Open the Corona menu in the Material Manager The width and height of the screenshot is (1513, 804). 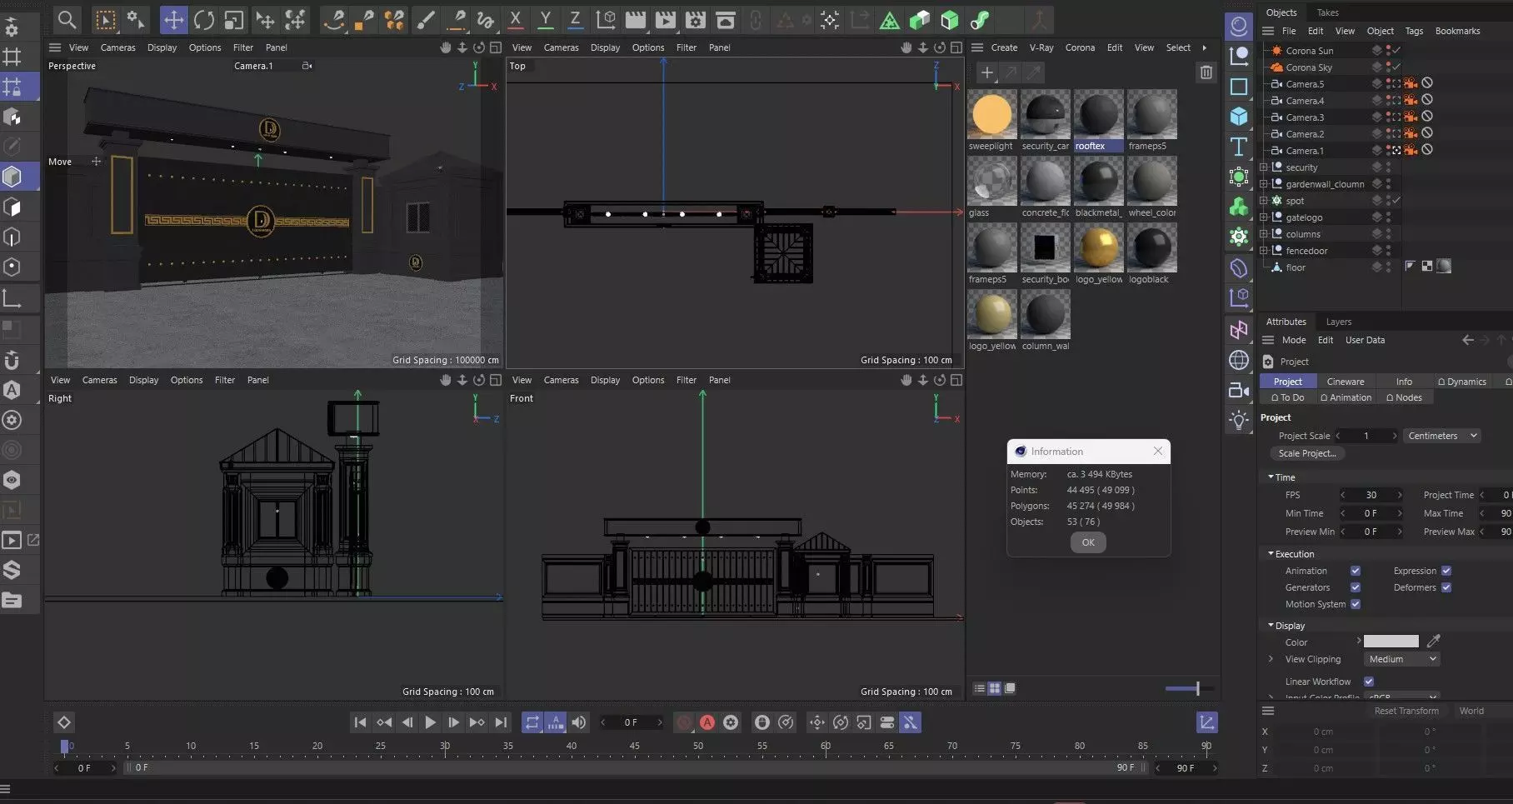[x=1080, y=47]
